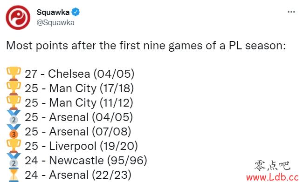Open the Squawka display name link
This screenshot has height=182, width=303.
click(x=53, y=12)
